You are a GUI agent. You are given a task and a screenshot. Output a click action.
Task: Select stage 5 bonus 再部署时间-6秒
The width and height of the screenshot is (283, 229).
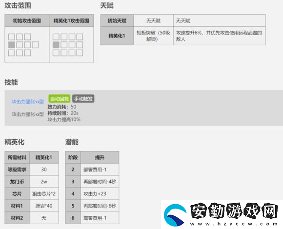(100, 206)
